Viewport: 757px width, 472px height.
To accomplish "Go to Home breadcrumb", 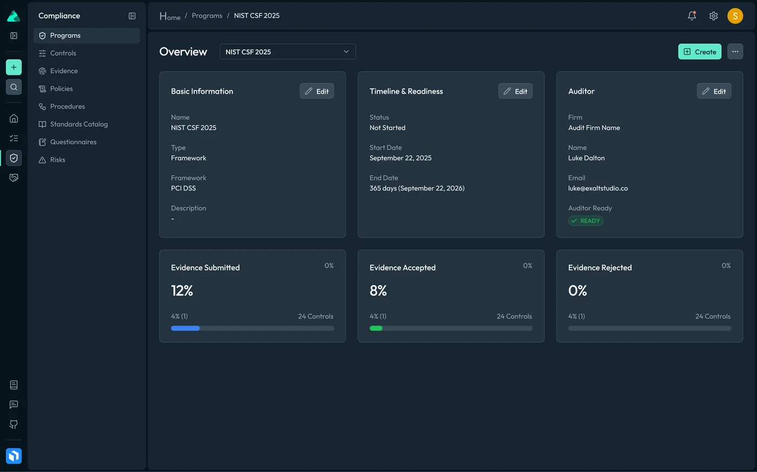I will tap(170, 16).
